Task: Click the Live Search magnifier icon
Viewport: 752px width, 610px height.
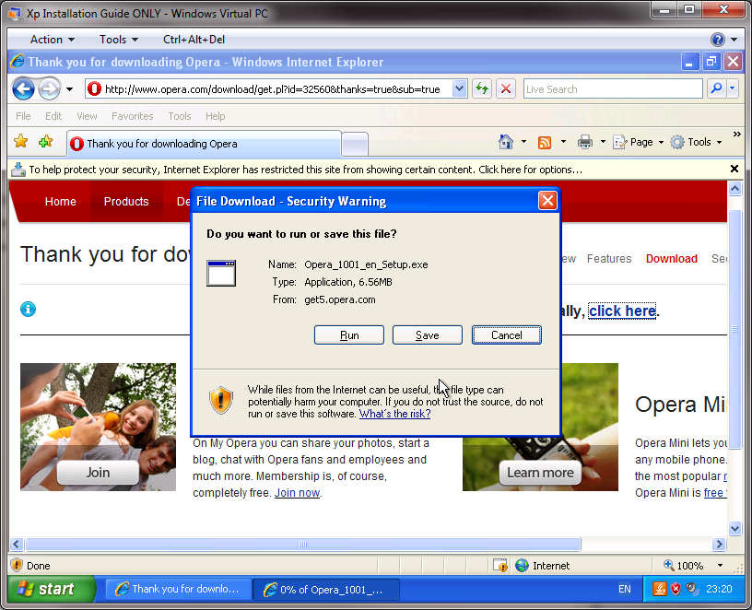Action: coord(716,88)
